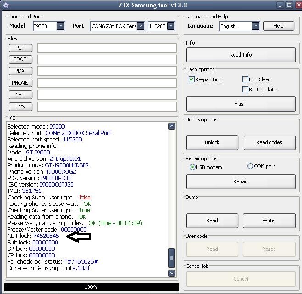Click the 'Reading data from phone' line
This screenshot has width=302, height=294.
pos(47,217)
